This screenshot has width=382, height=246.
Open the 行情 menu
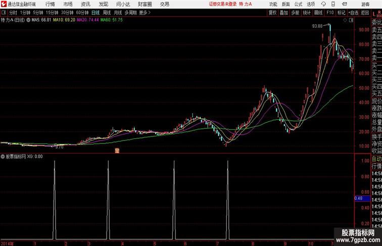(x=50, y=4)
